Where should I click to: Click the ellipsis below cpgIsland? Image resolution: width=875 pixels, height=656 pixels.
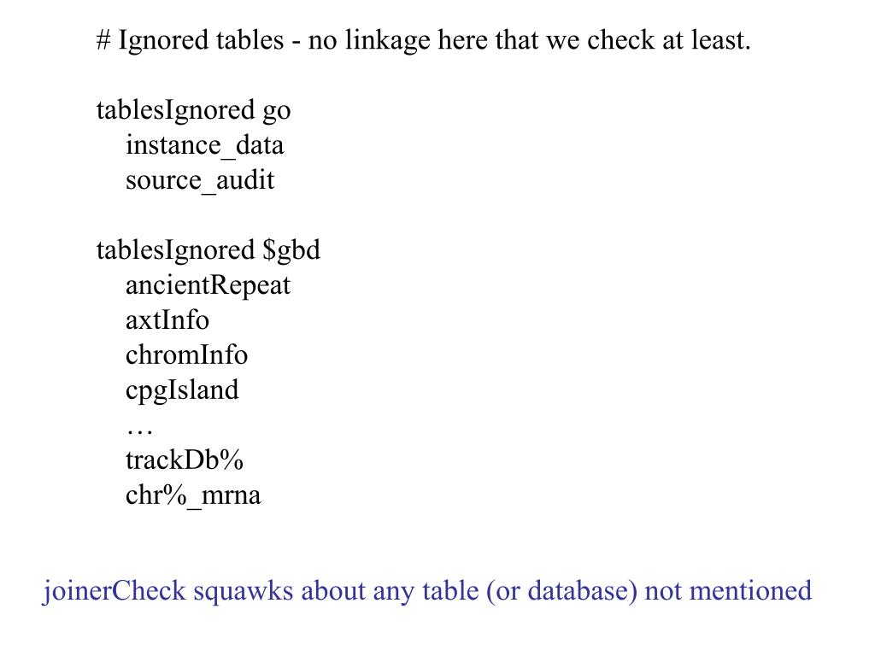coord(139,430)
